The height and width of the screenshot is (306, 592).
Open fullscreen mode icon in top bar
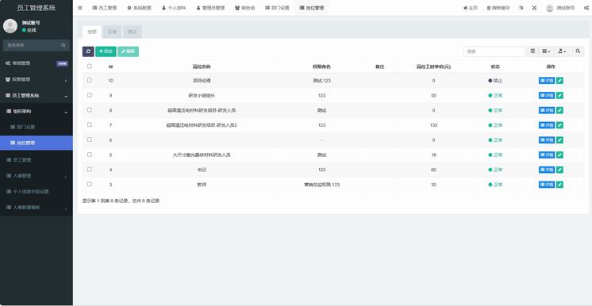[534, 8]
